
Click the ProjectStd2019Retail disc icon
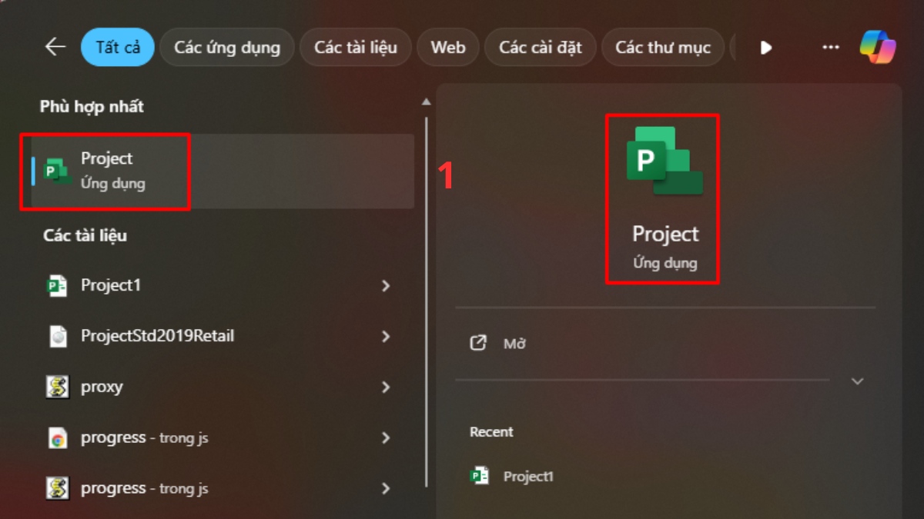(x=57, y=337)
